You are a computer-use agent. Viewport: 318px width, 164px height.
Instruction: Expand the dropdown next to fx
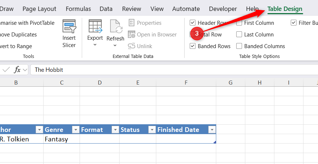(25, 70)
